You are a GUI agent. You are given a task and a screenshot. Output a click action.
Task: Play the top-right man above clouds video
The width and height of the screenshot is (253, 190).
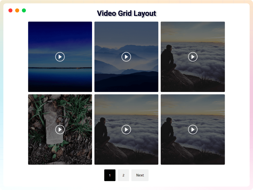coord(193,57)
